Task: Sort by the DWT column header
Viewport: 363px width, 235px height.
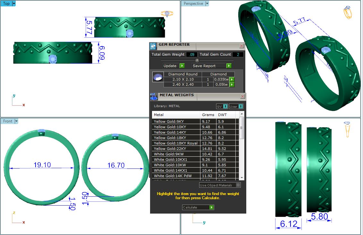Action: point(225,115)
